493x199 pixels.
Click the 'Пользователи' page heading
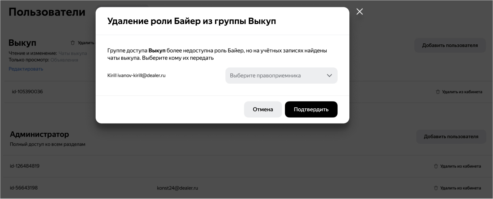pos(47,12)
